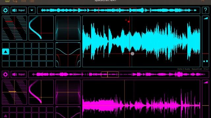Open the magenta layer settings gear
The width and height of the screenshot is (211, 118).
(6, 74)
